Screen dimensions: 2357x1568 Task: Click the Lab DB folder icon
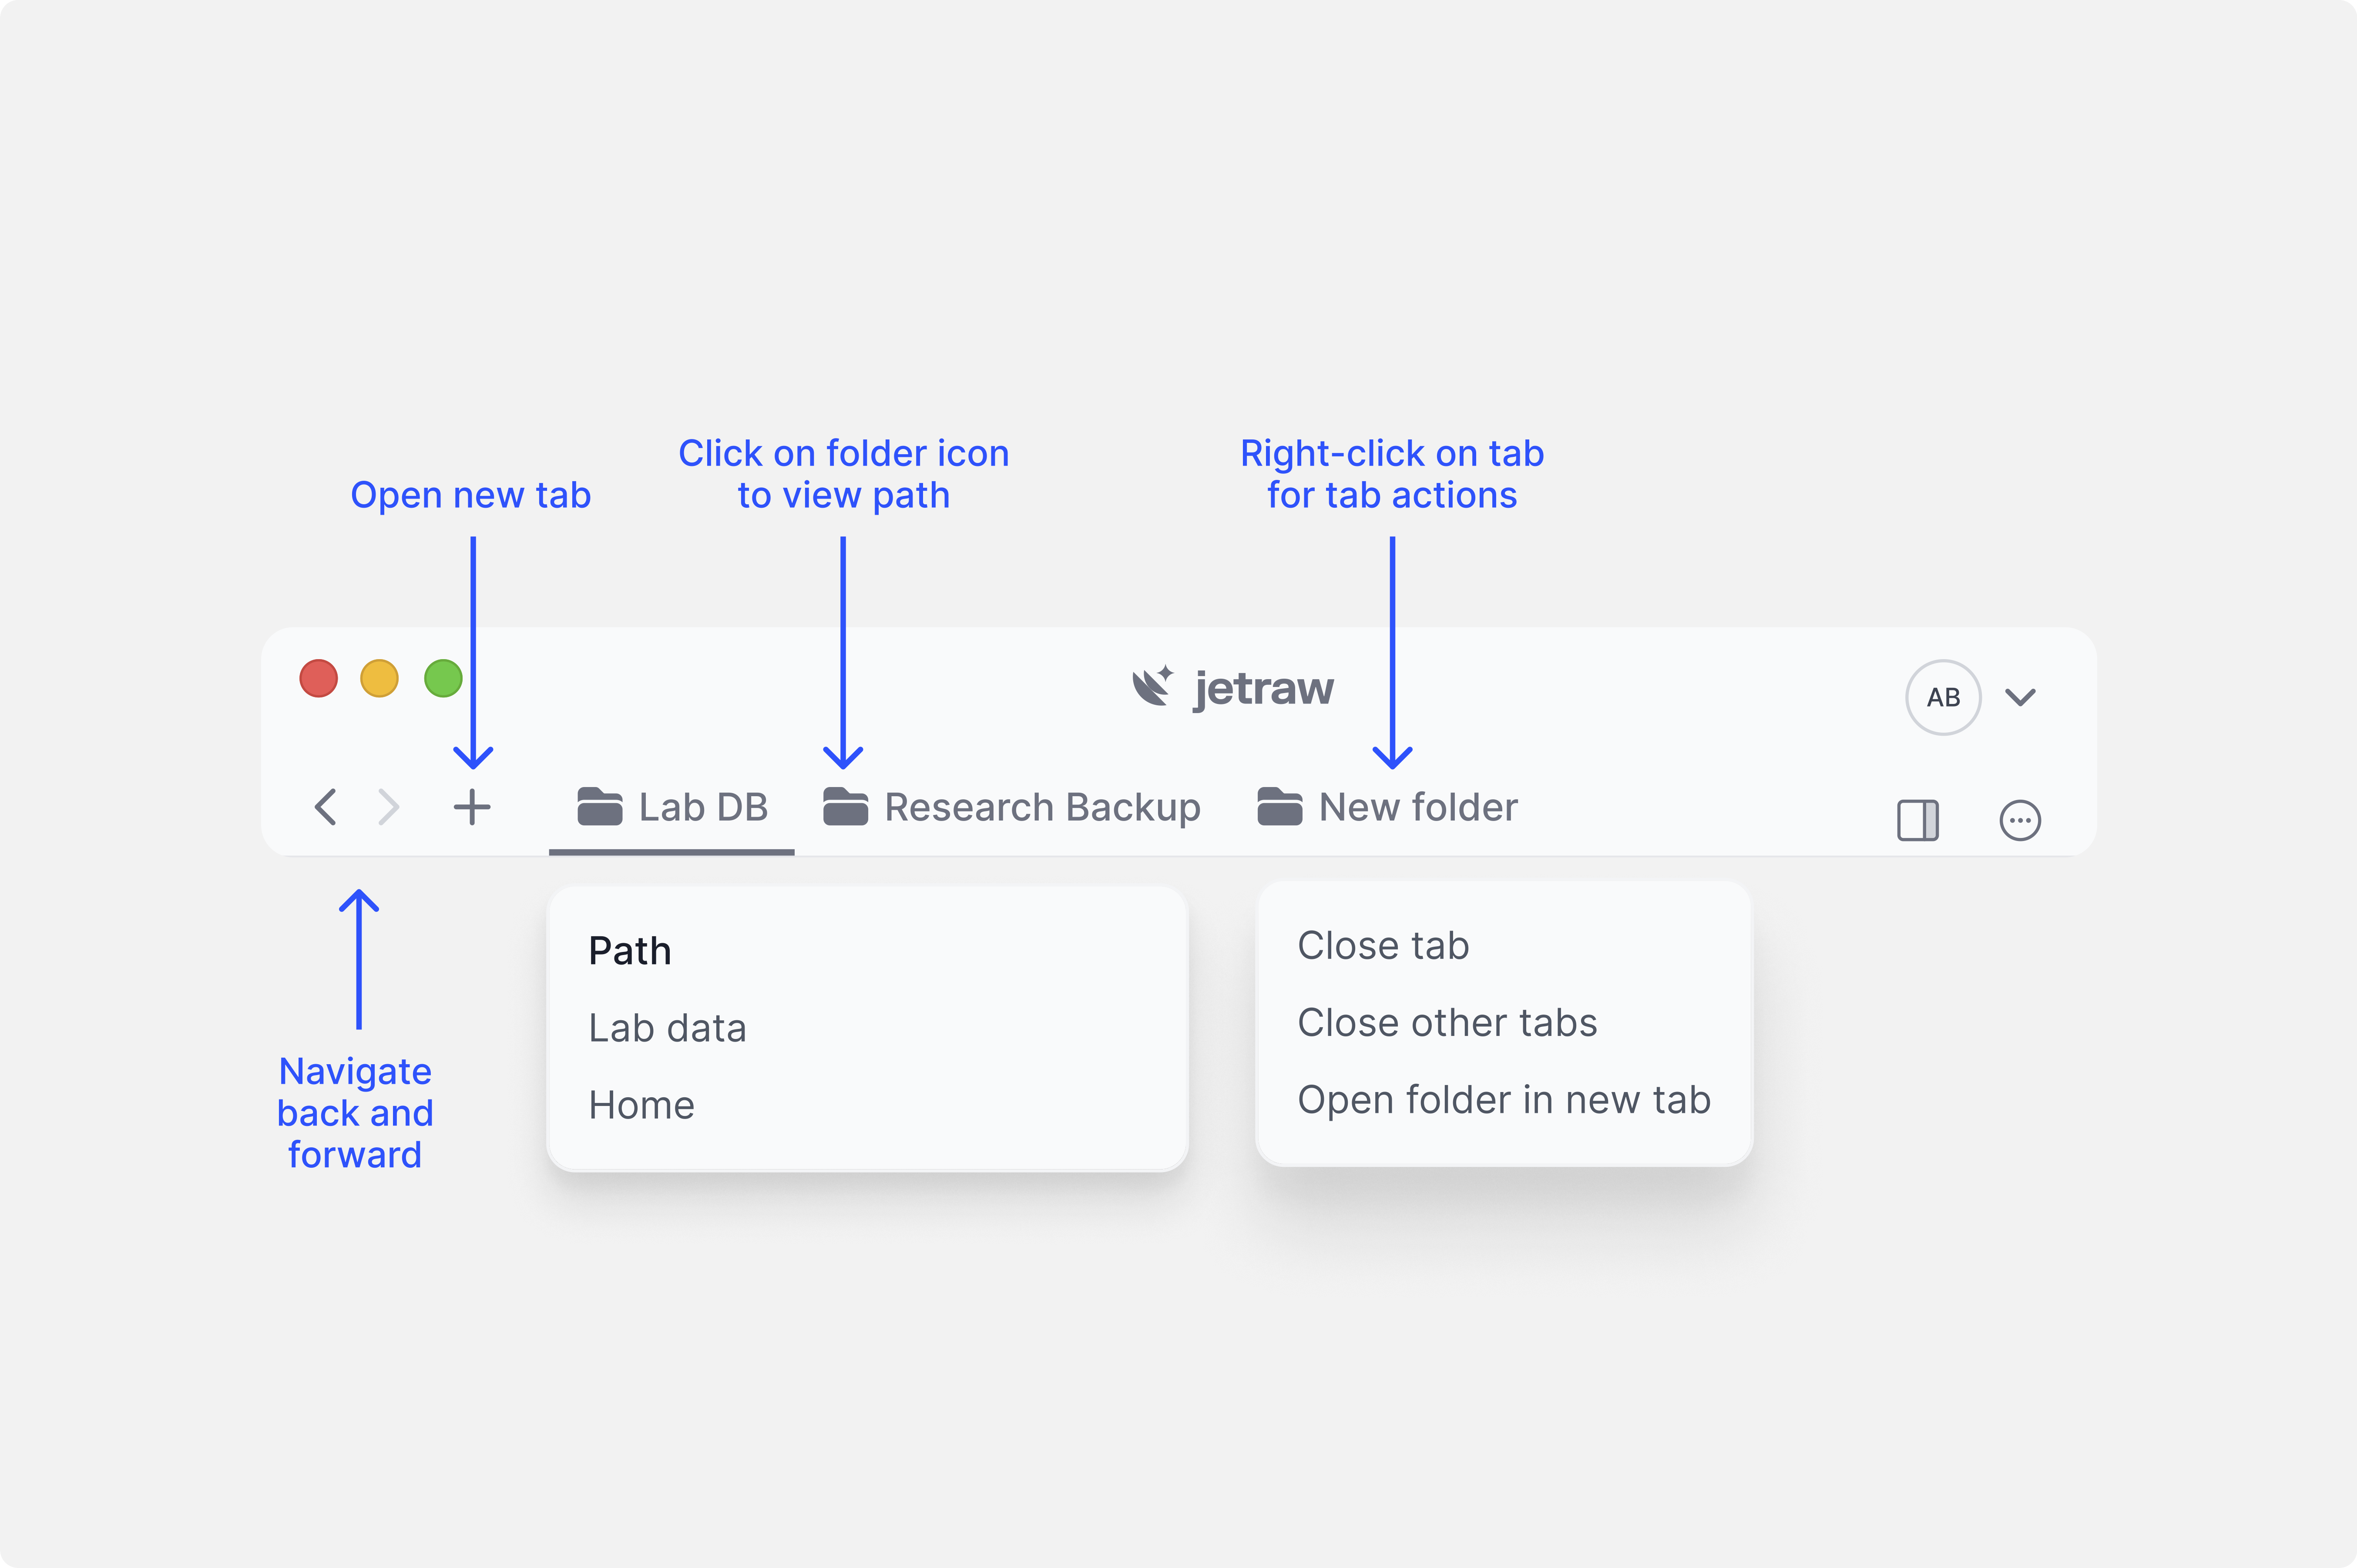600,806
